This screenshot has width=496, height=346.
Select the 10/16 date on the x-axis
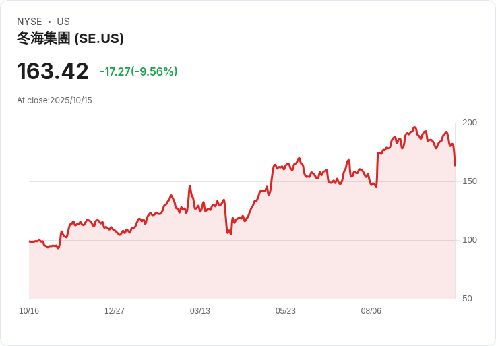29,311
